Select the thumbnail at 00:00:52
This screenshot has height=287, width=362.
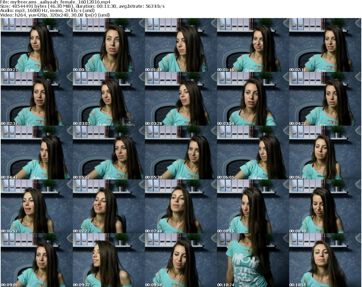109,45
